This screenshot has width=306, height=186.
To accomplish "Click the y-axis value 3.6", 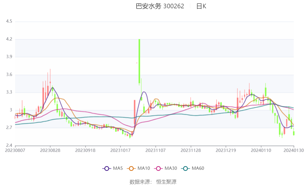I will 9,75.
